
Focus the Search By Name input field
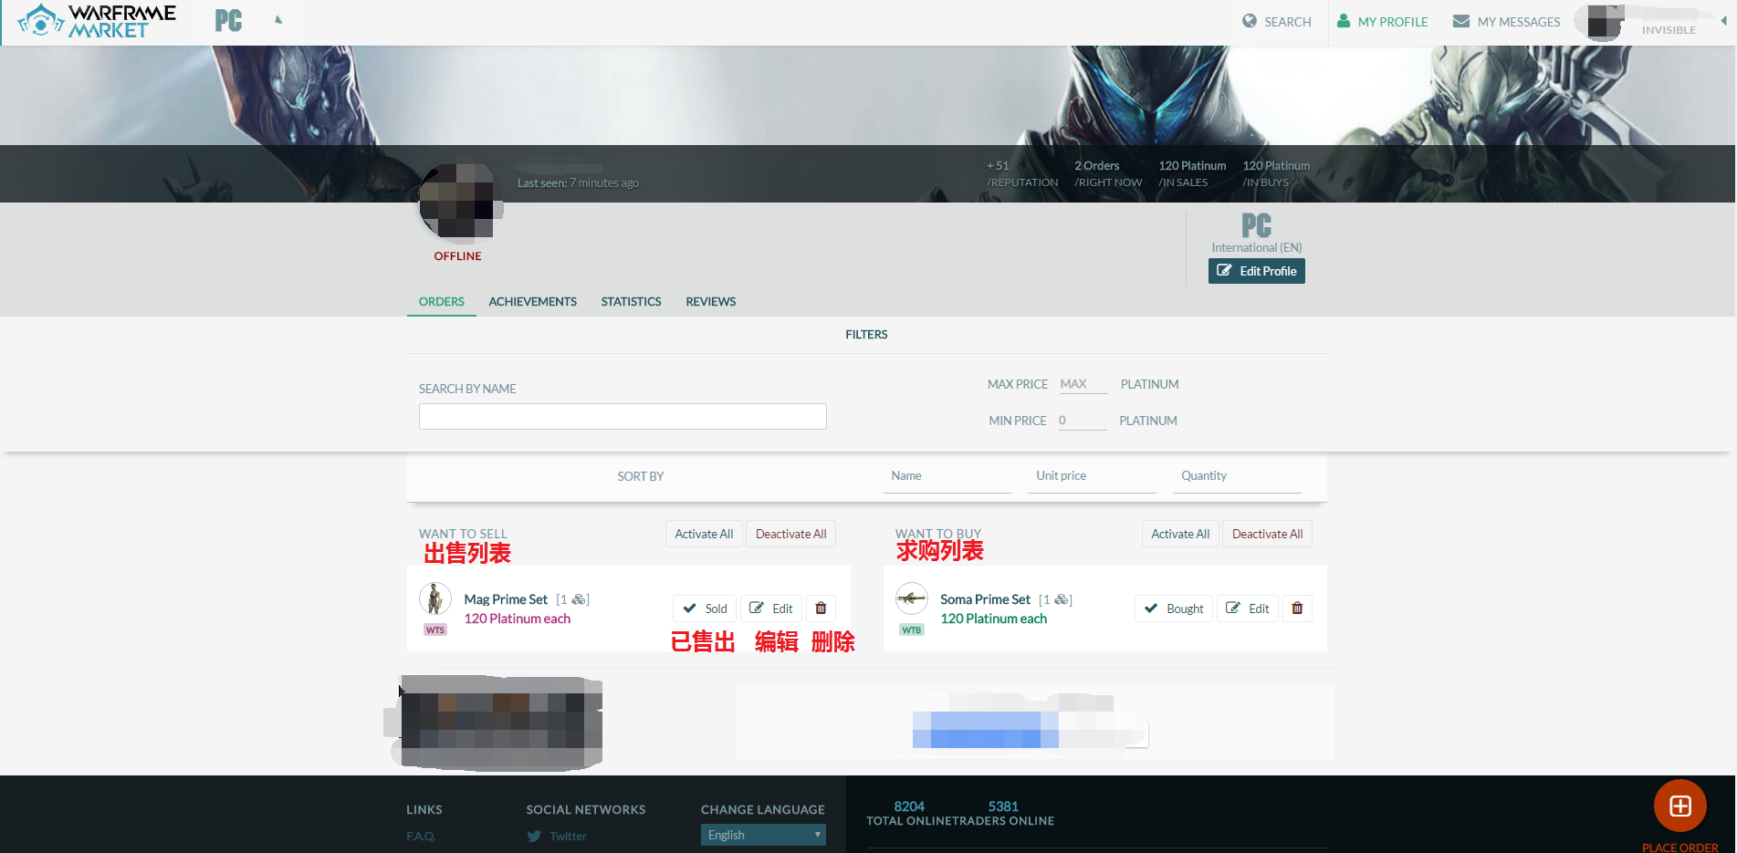pyautogui.click(x=623, y=416)
